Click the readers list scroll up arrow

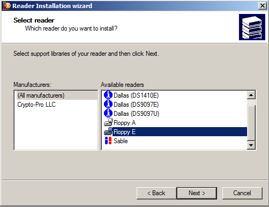251,95
